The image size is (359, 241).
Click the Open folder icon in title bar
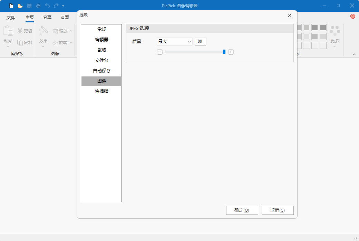click(x=20, y=6)
